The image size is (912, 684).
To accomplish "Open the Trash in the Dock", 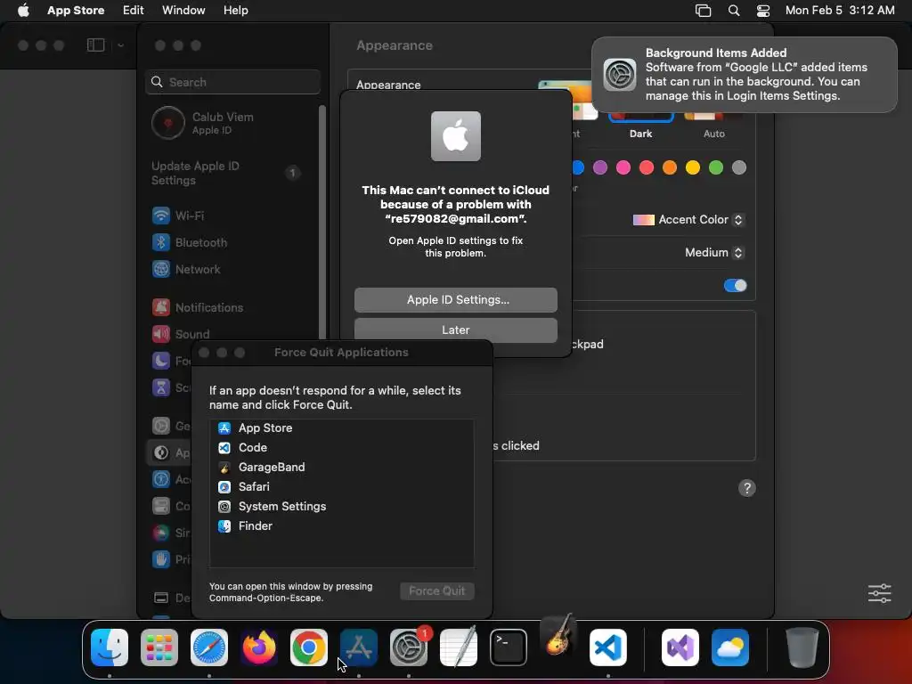I will tap(802, 647).
